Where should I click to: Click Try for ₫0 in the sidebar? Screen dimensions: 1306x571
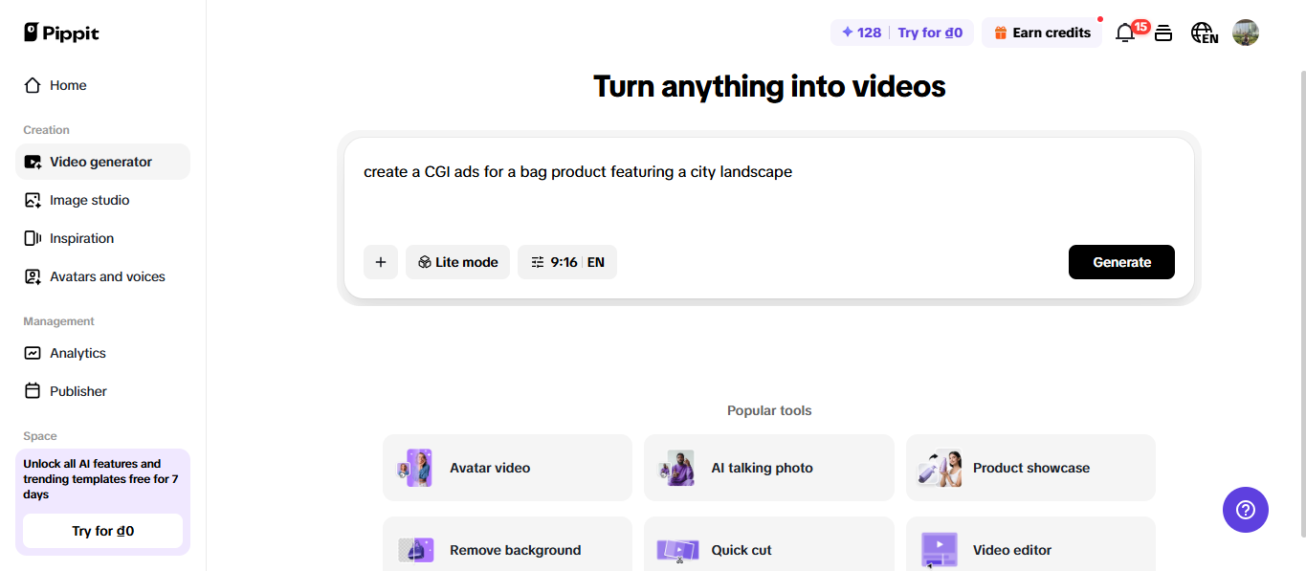(x=101, y=530)
